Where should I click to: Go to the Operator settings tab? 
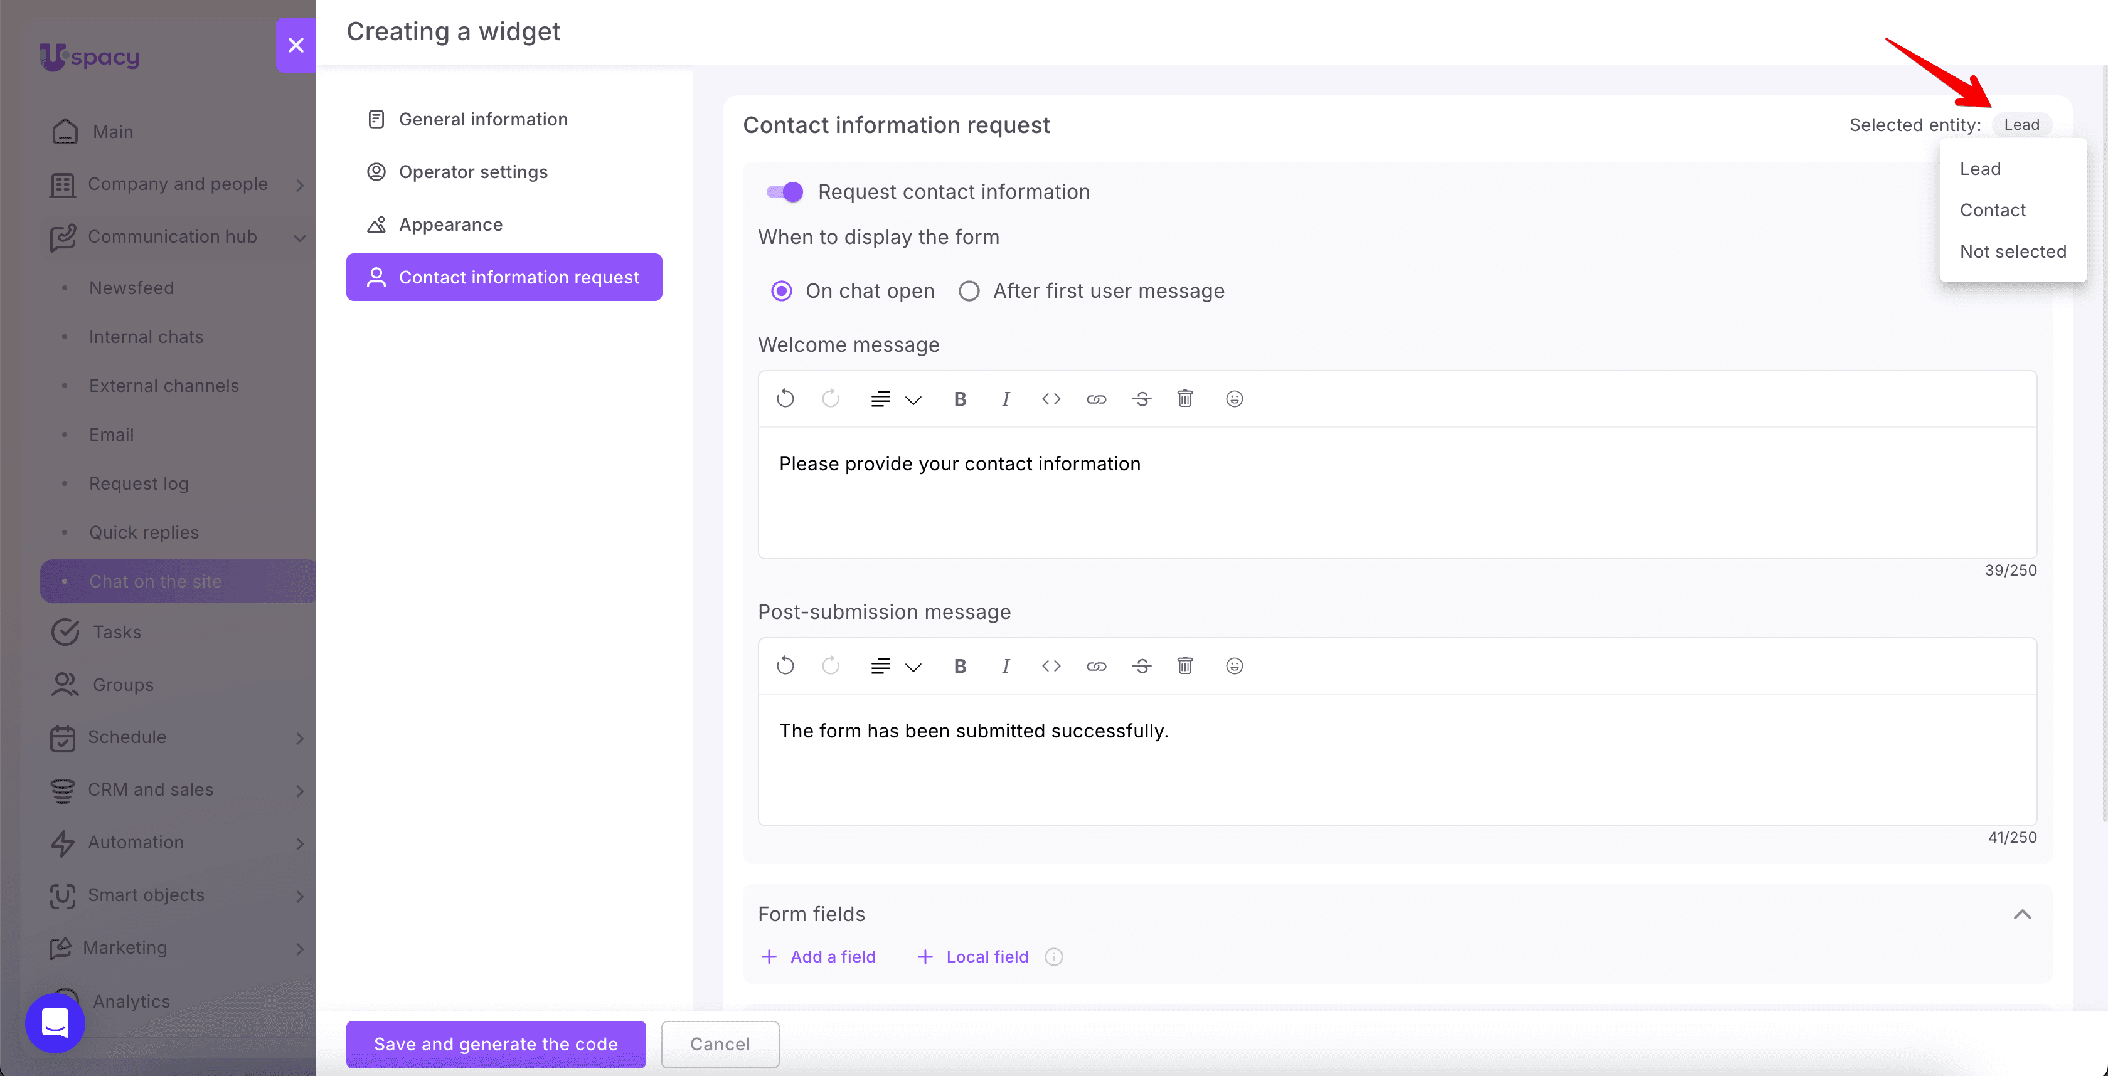click(x=504, y=172)
